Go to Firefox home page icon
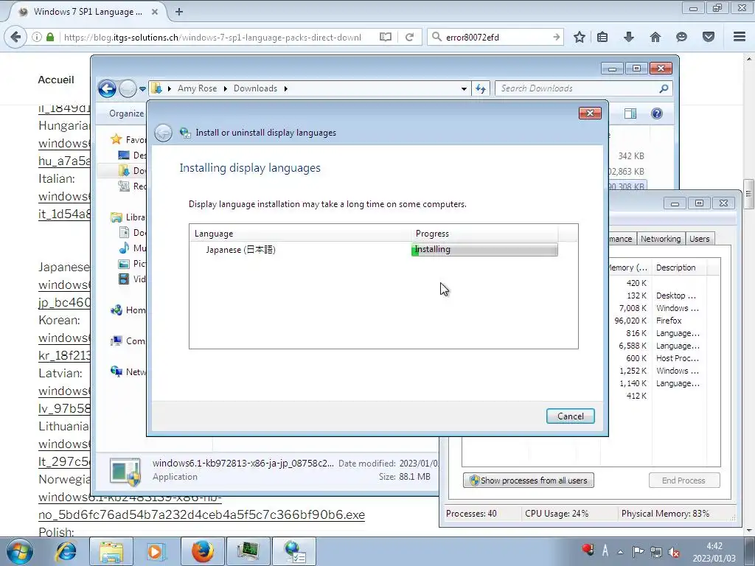755x566 pixels. point(655,37)
